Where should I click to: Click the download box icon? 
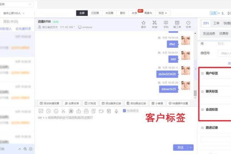(109, 111)
